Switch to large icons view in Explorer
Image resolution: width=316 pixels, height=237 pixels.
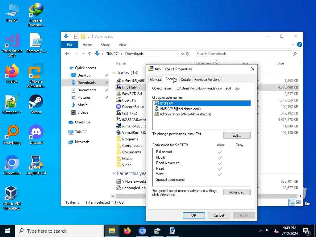[298, 202]
